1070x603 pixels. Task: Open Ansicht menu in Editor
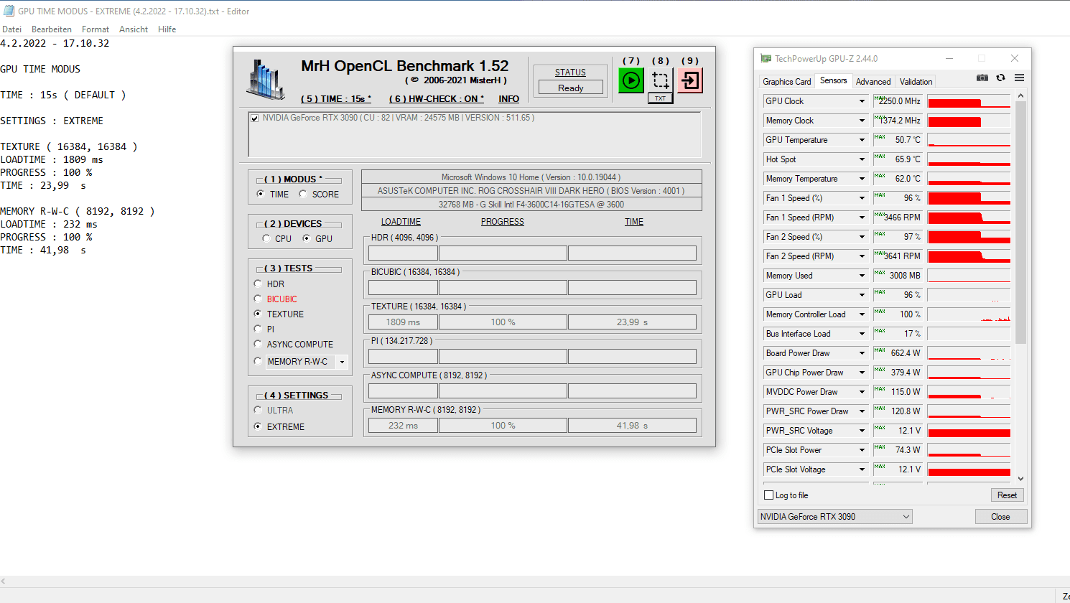[x=134, y=29]
